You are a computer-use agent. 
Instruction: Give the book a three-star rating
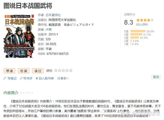(x=63, y=70)
